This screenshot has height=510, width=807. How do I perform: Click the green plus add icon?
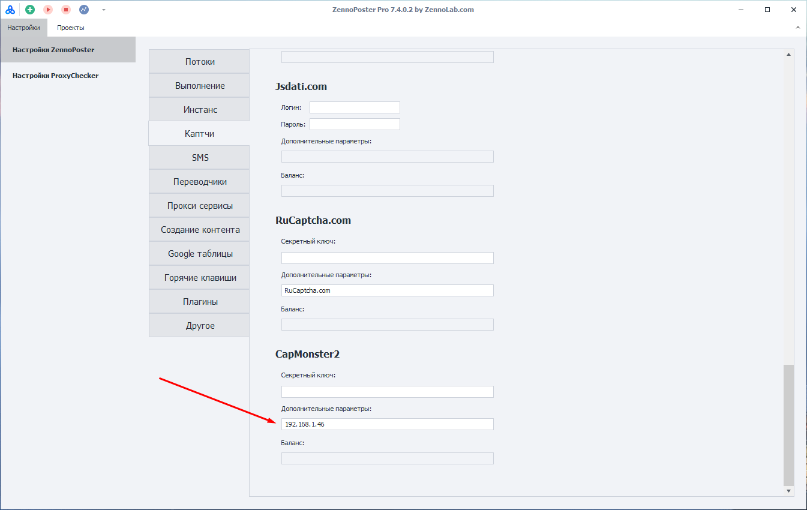pos(30,10)
